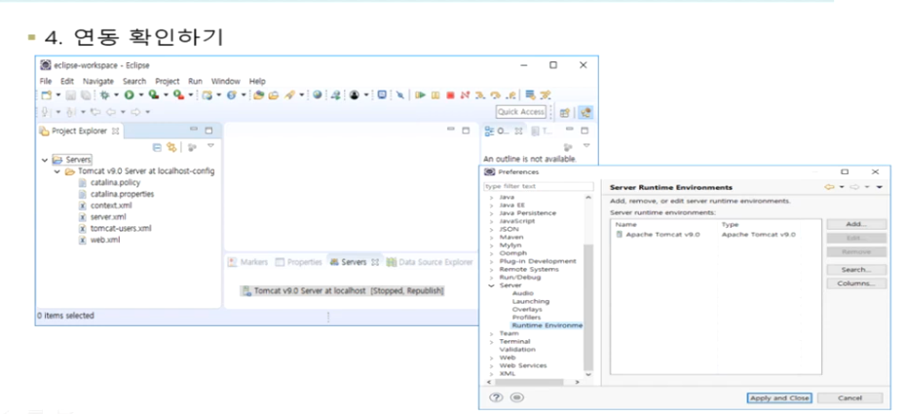Select context.xml file
This screenshot has height=414, width=906.
(x=111, y=206)
